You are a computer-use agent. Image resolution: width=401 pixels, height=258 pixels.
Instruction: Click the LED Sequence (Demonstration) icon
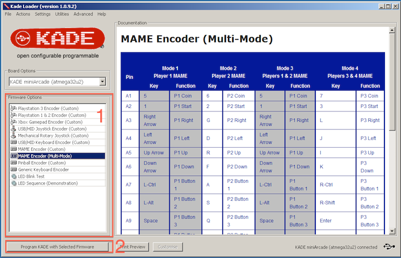pyautogui.click(x=14, y=183)
